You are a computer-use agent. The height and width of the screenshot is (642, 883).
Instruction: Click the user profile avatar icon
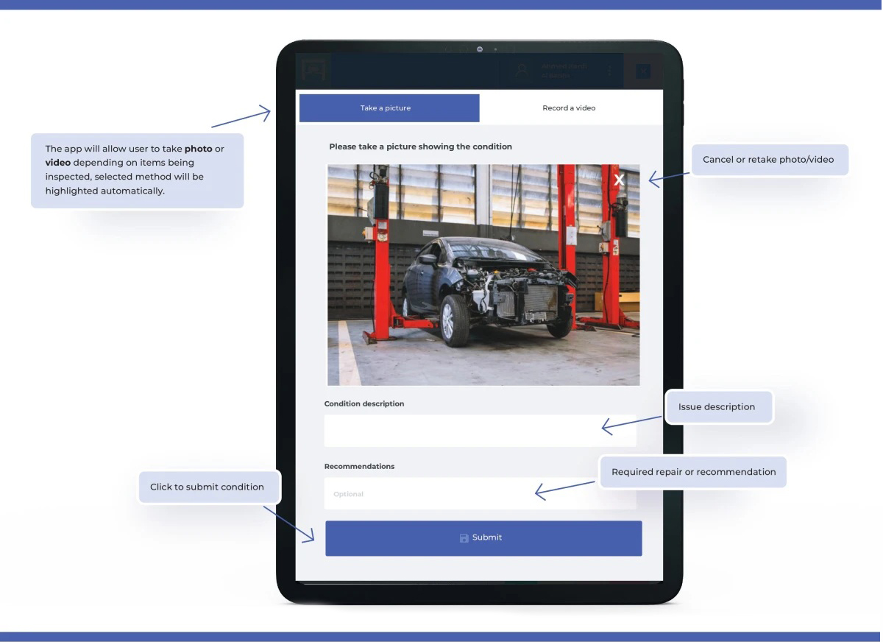pyautogui.click(x=522, y=71)
